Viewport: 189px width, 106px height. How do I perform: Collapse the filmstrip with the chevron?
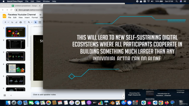pos(11,95)
